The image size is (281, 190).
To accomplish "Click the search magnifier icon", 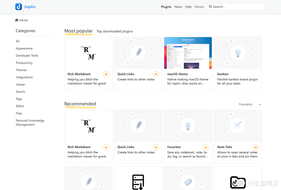I will (210, 7).
